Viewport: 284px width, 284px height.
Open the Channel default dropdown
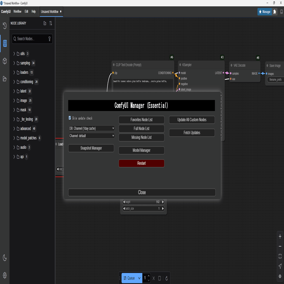coord(91,136)
